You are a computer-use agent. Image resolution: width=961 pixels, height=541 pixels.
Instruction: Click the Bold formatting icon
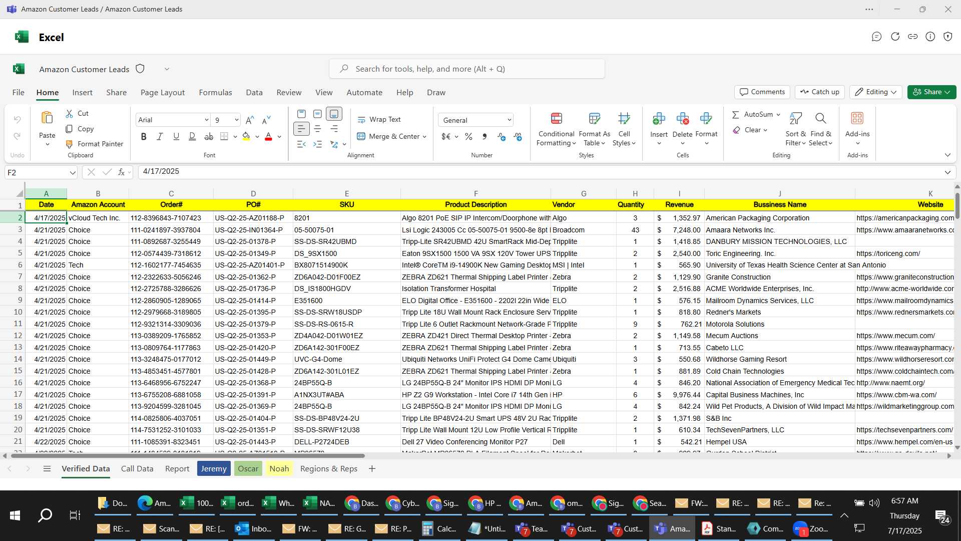(x=144, y=136)
